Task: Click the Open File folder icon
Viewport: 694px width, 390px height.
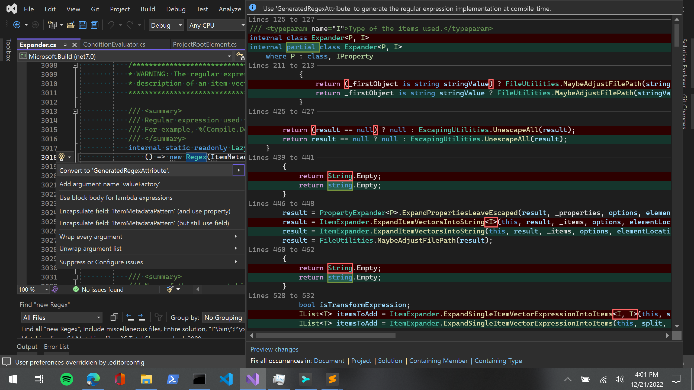Action: [71, 25]
